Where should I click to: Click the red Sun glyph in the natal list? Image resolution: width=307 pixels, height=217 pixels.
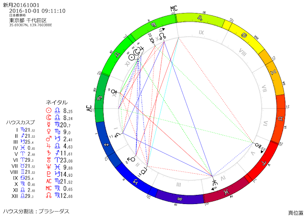[x=48, y=110]
